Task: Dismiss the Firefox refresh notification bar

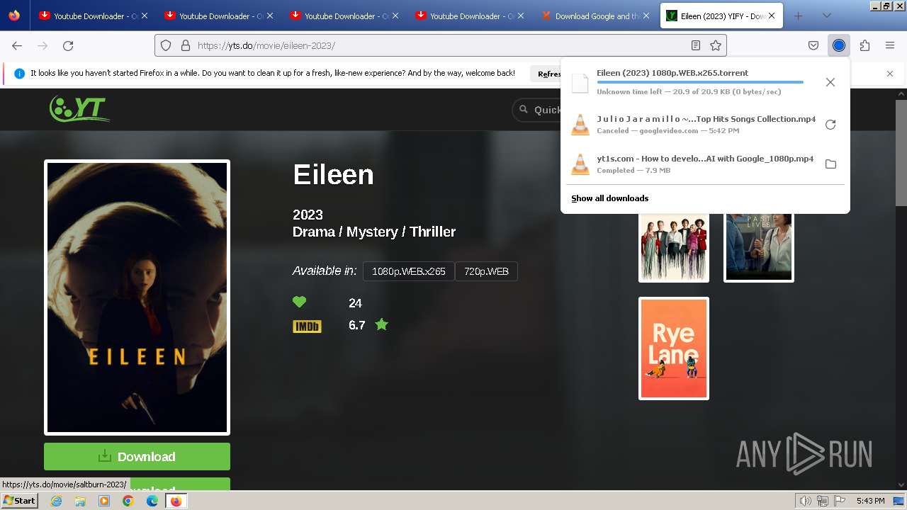Action: pyautogui.click(x=890, y=73)
